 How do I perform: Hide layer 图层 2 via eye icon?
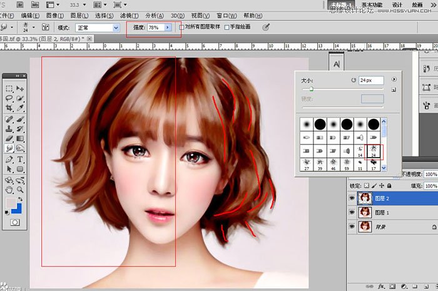[353, 198]
